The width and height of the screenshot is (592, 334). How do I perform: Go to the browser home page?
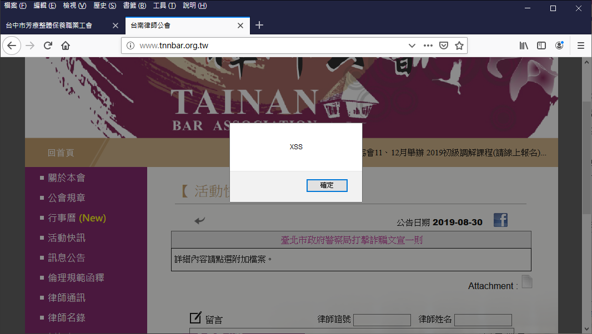[66, 45]
